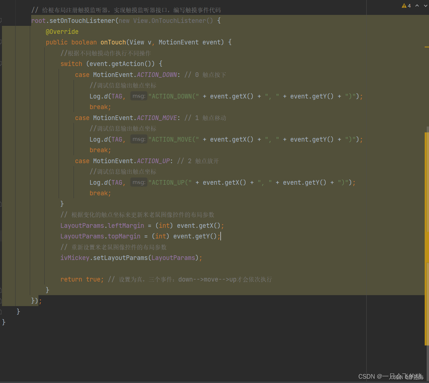Click ACTION_DOWN constant in case statement

(x=157, y=75)
